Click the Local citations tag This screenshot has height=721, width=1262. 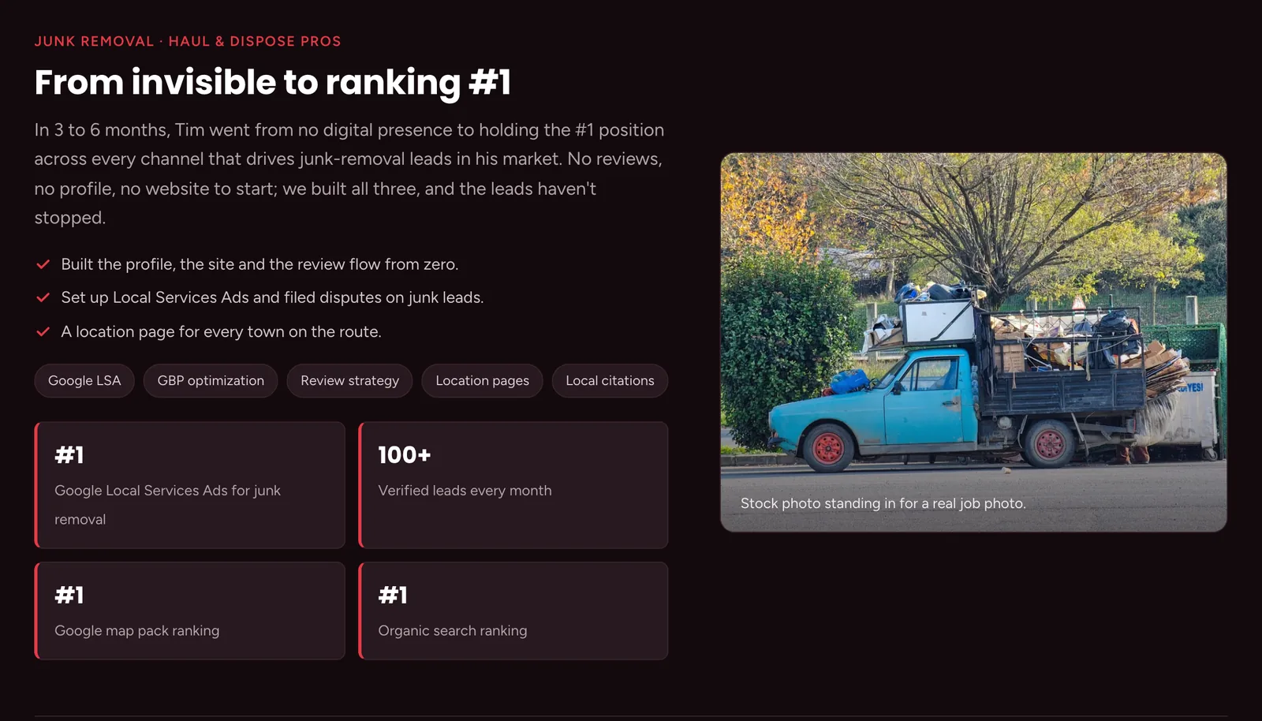[610, 380]
